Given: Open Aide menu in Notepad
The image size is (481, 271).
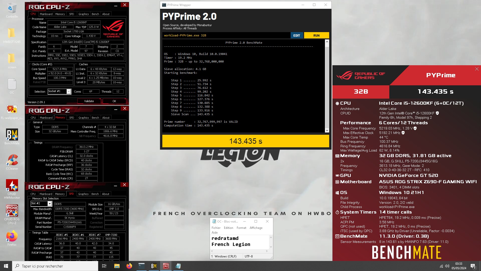Looking at the screenshot, I should pyautogui.click(x=215, y=233).
